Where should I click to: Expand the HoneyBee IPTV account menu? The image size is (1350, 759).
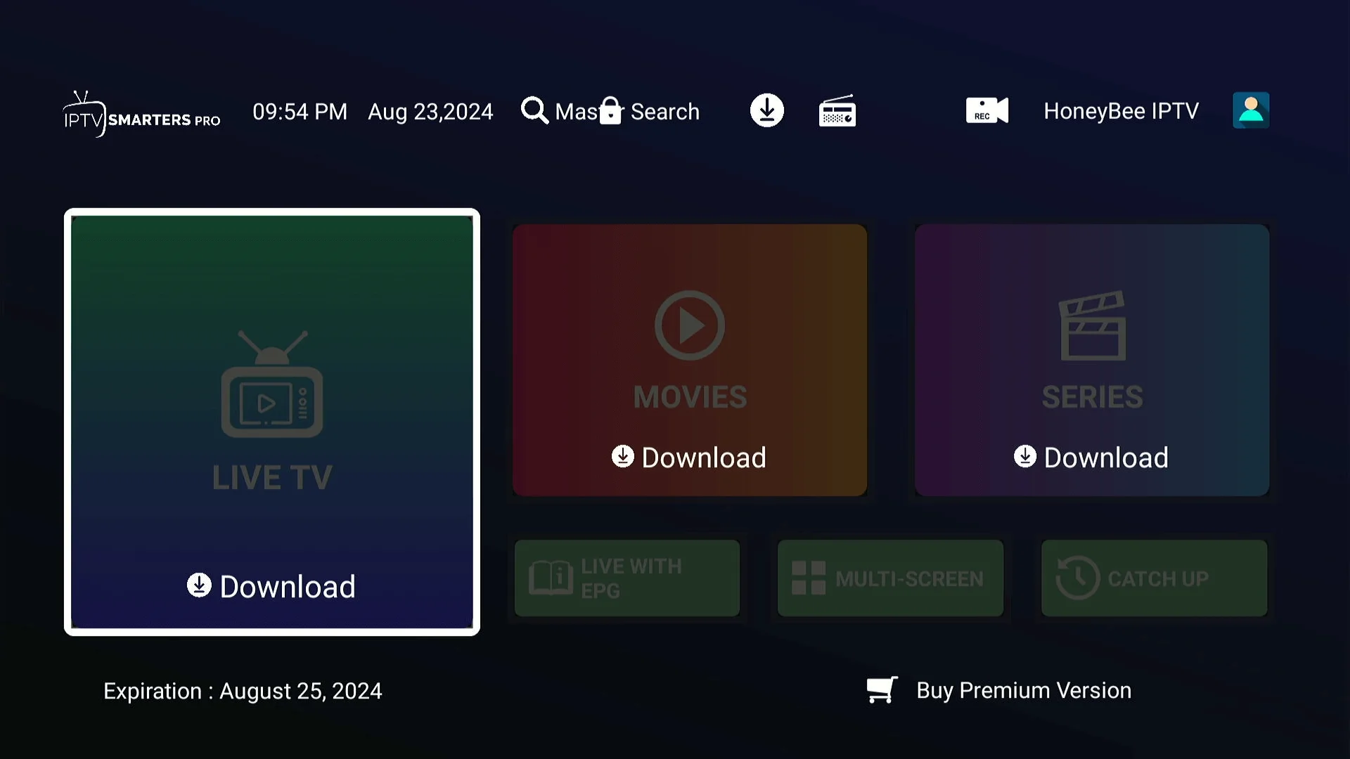[x=1251, y=110]
